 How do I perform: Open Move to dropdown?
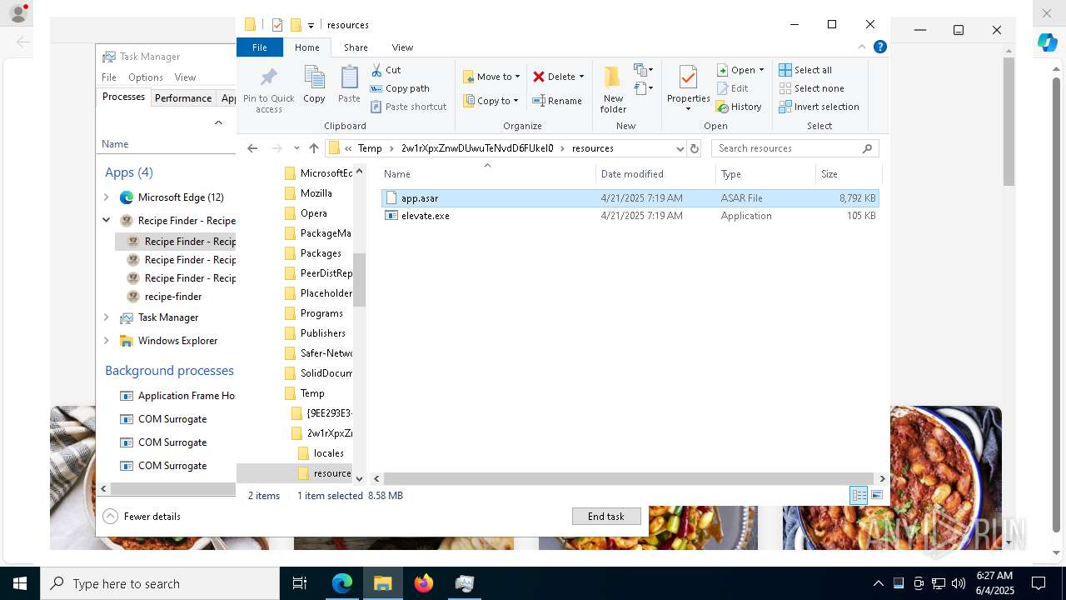tap(491, 77)
